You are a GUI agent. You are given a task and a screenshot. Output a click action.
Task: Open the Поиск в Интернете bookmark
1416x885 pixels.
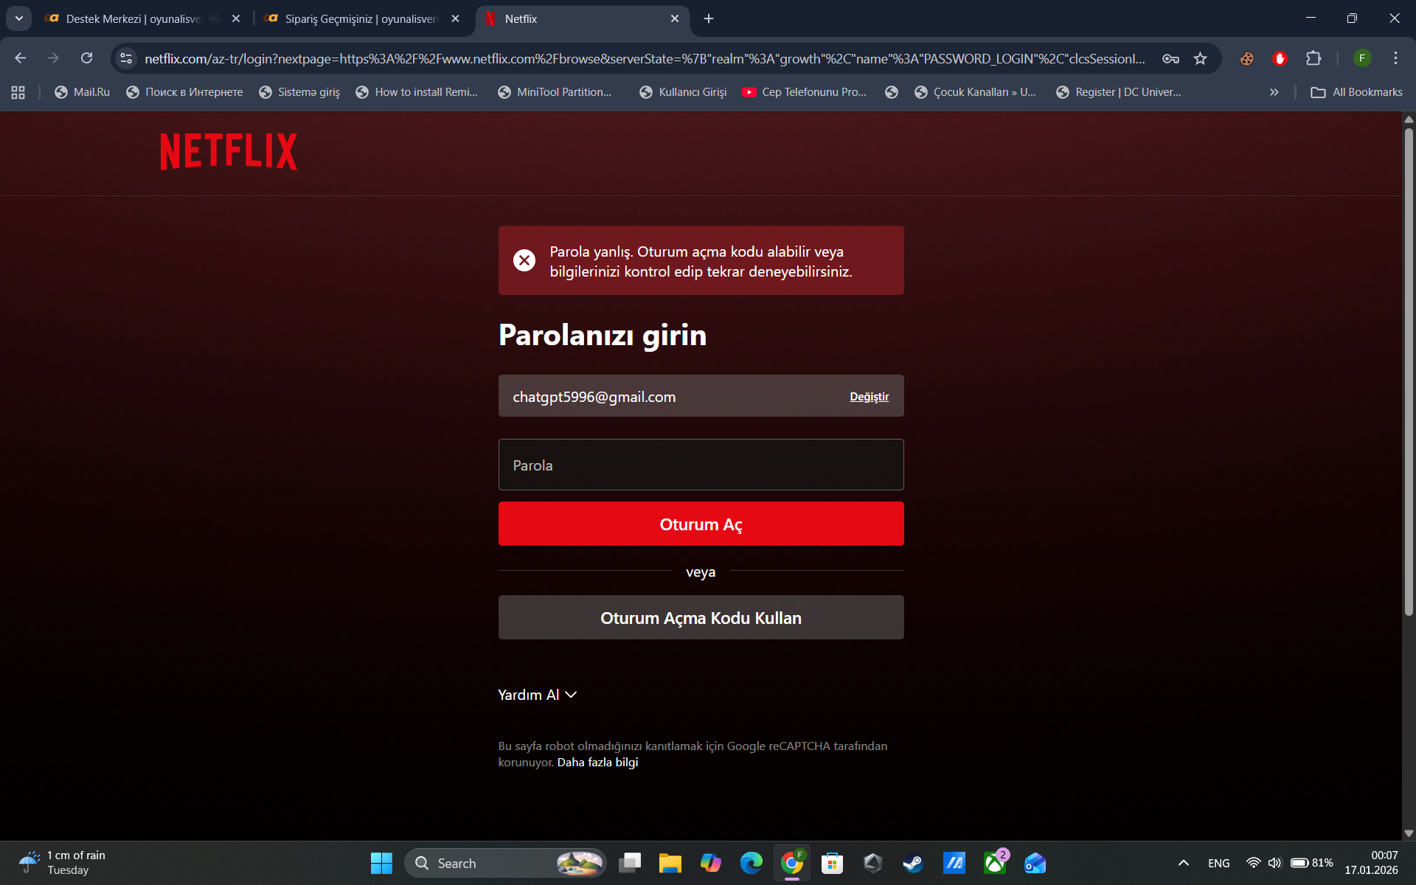(x=184, y=92)
